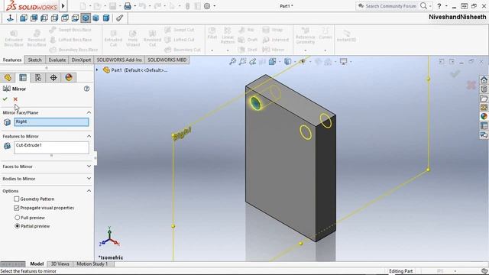Open the Features tab

12,60
